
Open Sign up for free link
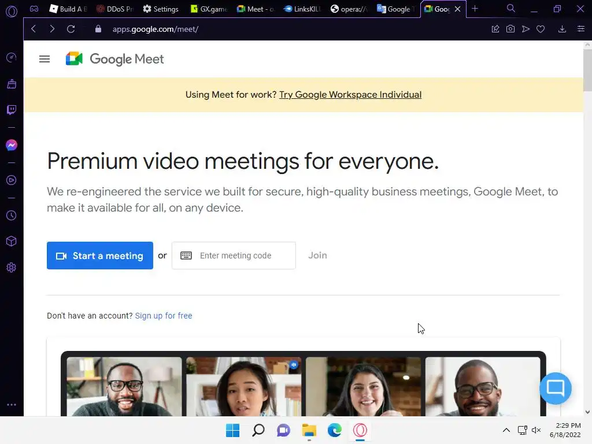click(x=164, y=316)
